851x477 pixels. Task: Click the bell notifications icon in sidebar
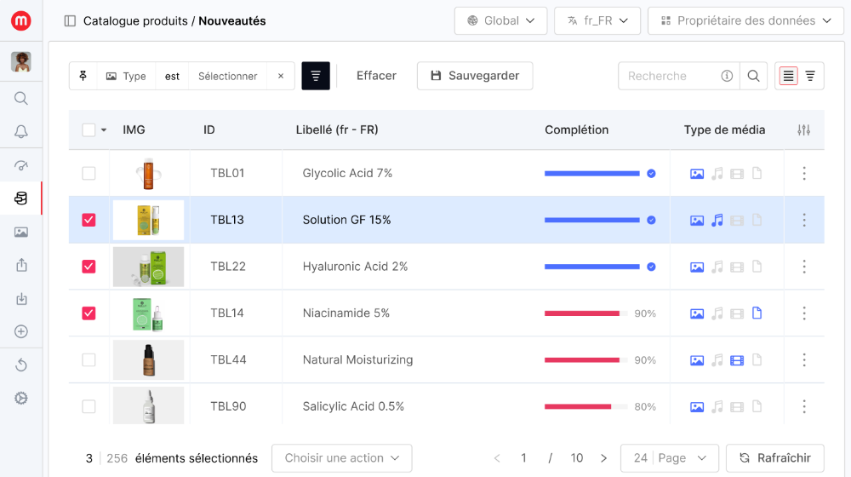coord(21,131)
